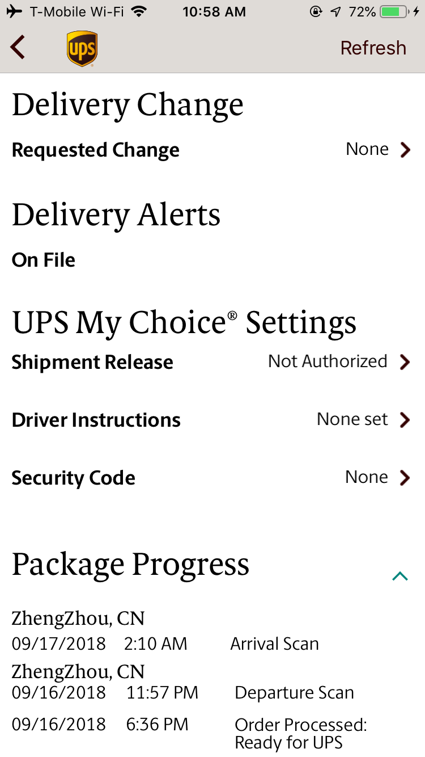The height and width of the screenshot is (757, 425).
Task: Tap the airplane mode icon
Action: tap(15, 11)
